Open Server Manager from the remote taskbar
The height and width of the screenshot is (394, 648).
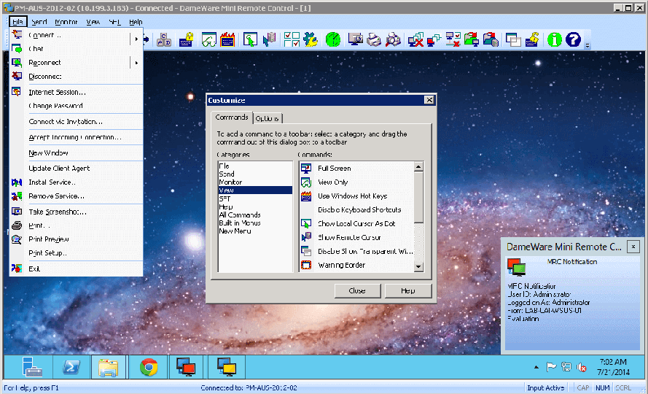(x=32, y=367)
